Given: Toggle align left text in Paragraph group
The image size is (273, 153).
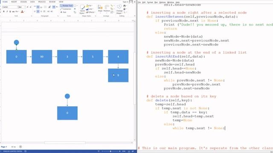Looking at the screenshot, I should pos(35,11).
